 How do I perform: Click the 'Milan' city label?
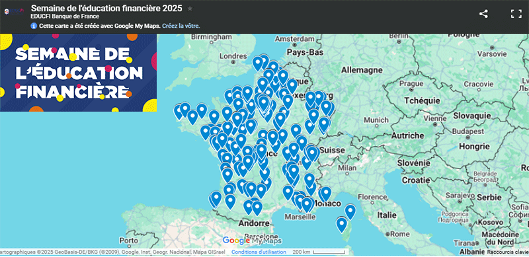(x=346, y=168)
